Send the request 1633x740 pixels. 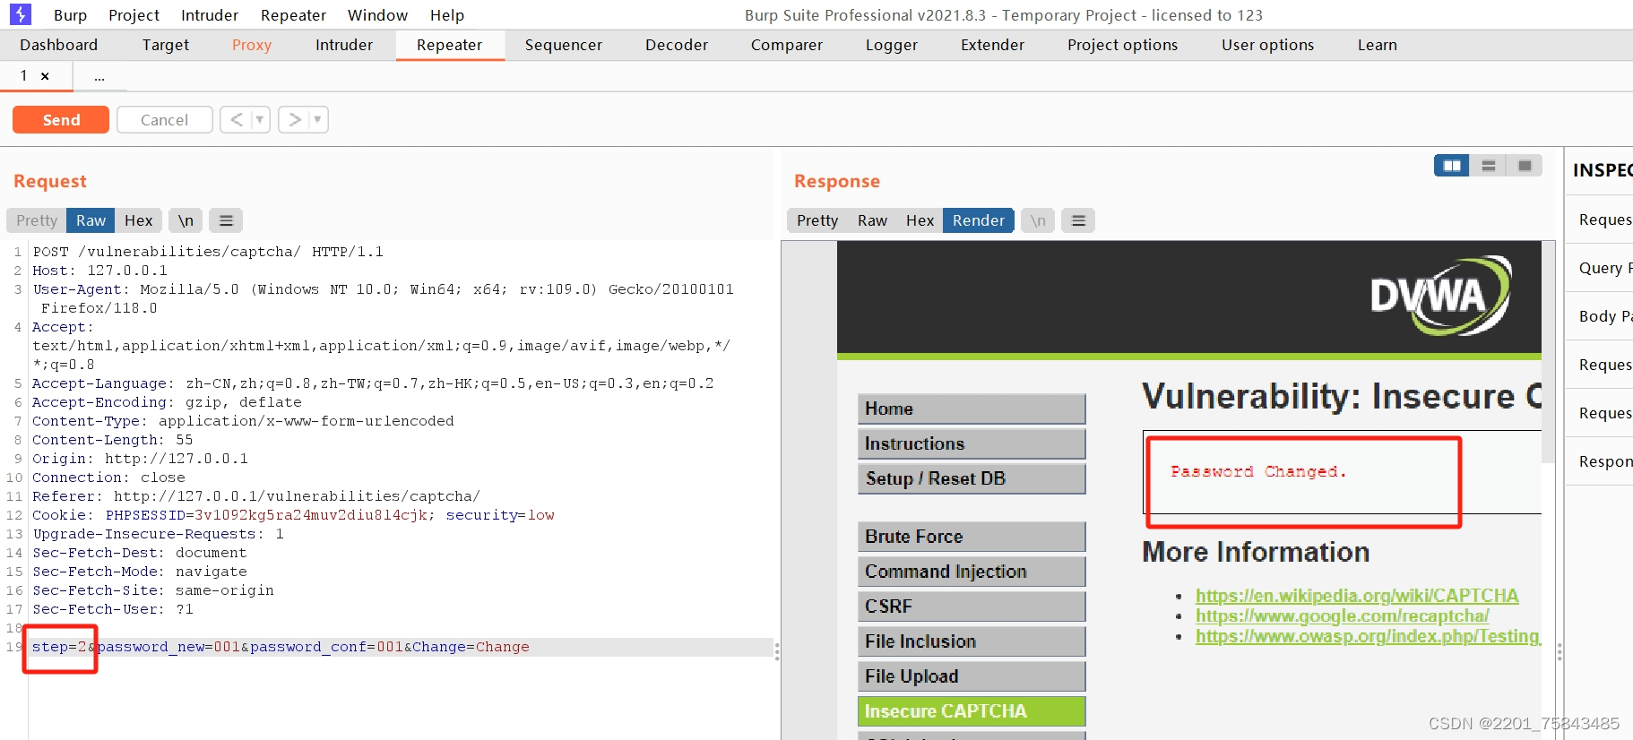[61, 119]
